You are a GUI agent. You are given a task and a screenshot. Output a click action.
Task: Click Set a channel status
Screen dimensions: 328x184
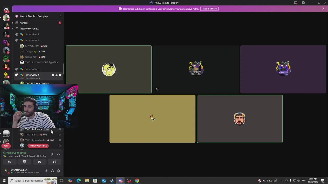[30, 78]
